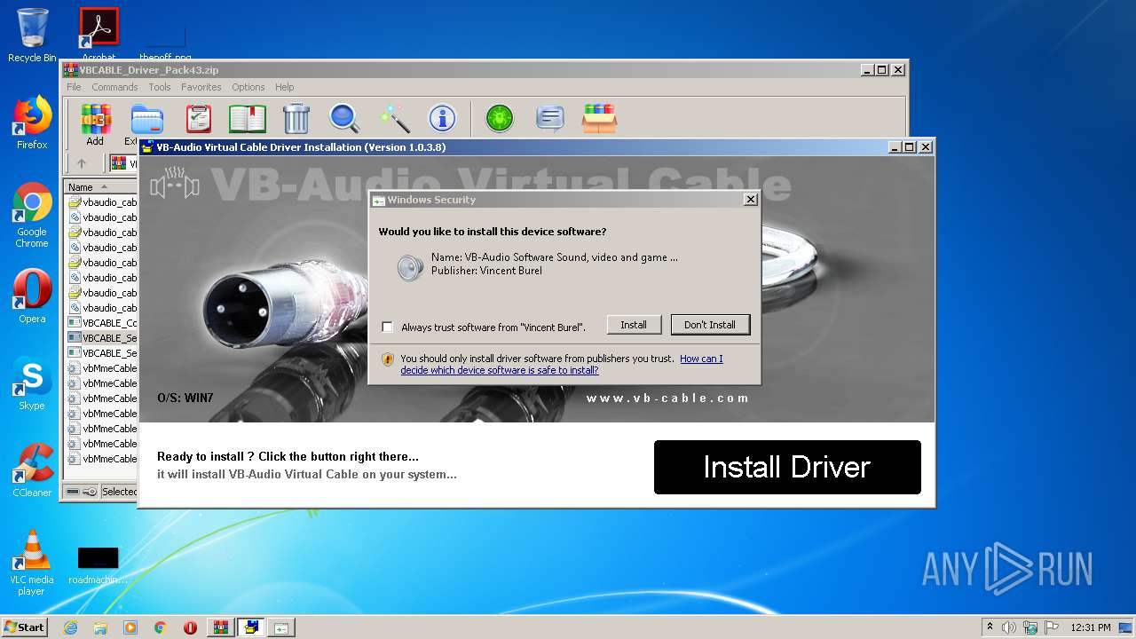The height and width of the screenshot is (639, 1136).
Task: Open Help menu in WinRAR
Action: click(x=284, y=87)
